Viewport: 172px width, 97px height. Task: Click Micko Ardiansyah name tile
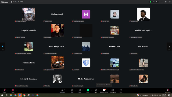tap(86, 79)
